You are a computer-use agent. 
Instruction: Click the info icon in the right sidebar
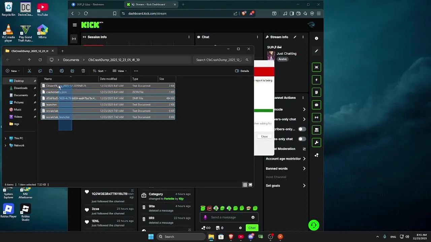tap(317, 38)
